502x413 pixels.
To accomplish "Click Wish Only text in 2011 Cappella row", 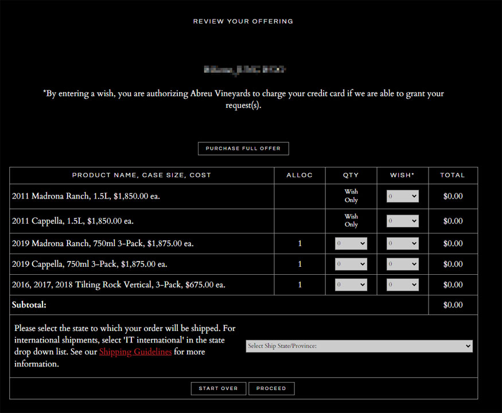I will tap(351, 221).
